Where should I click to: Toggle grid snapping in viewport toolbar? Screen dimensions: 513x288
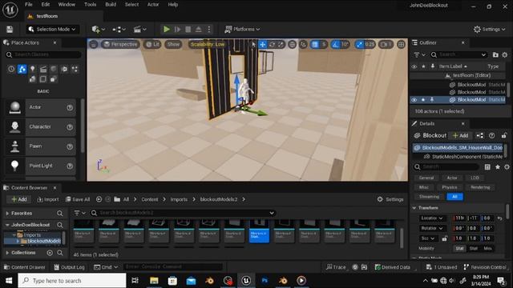tap(315, 45)
